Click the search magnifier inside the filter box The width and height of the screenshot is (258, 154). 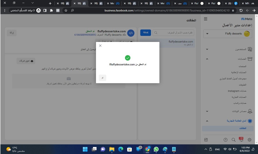(x=156, y=33)
